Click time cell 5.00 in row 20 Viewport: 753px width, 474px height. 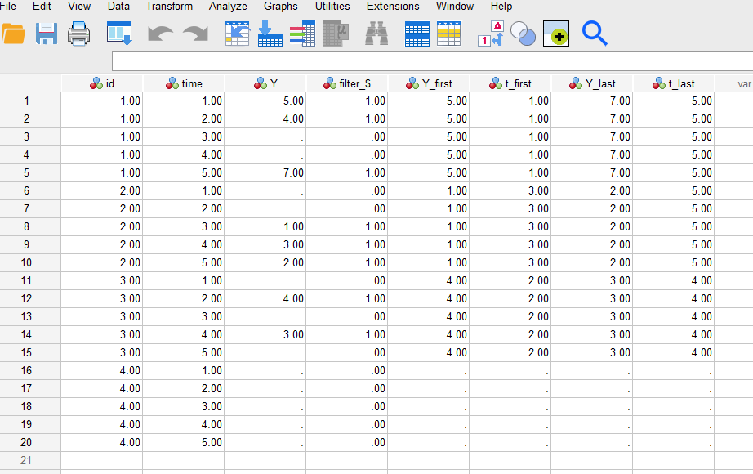(x=184, y=442)
